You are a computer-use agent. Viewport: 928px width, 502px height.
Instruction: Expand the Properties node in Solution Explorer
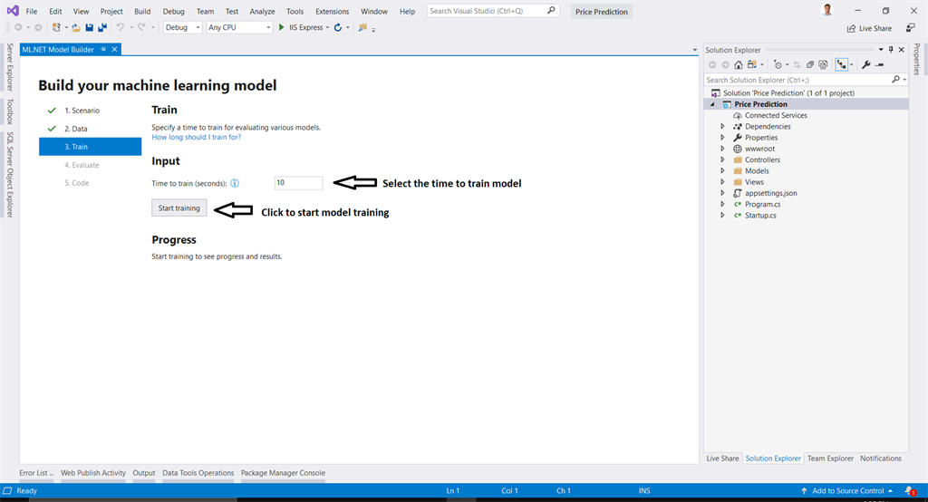pyautogui.click(x=722, y=138)
